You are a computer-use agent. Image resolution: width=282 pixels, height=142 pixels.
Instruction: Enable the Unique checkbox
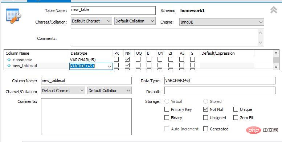coord(236,109)
